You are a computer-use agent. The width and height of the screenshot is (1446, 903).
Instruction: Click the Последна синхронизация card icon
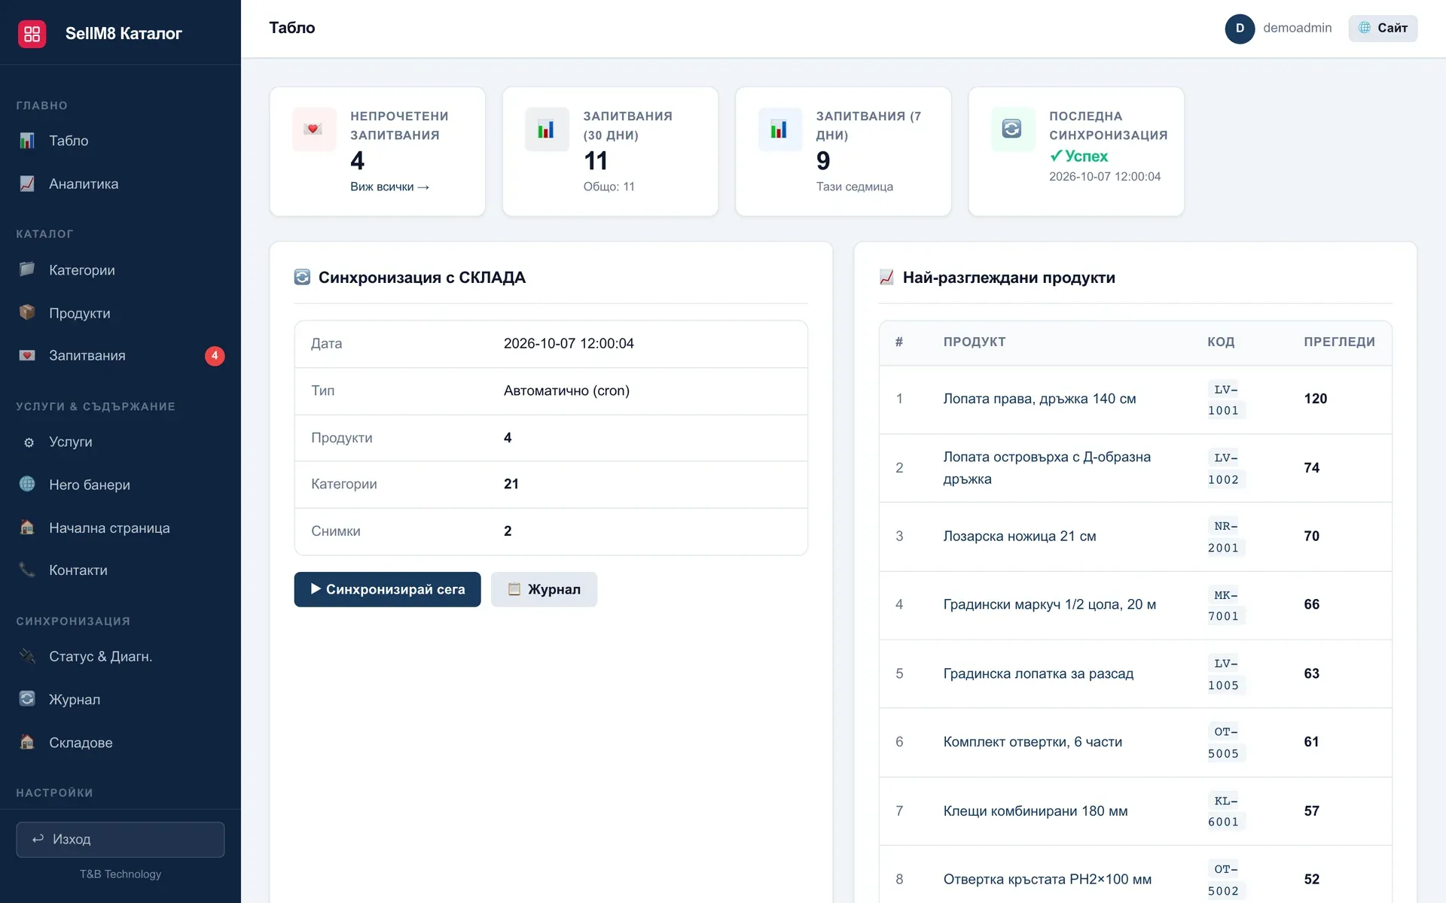point(1012,129)
